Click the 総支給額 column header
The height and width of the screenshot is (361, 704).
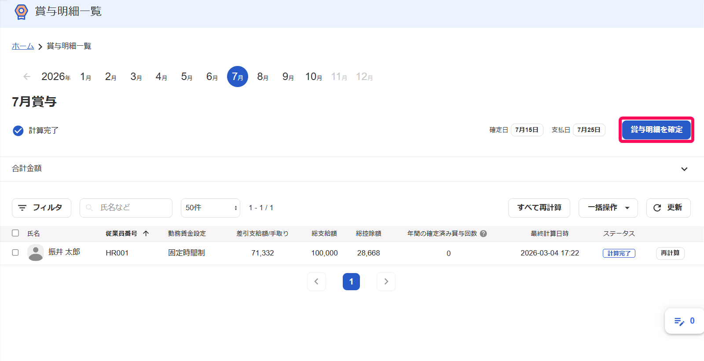324,233
